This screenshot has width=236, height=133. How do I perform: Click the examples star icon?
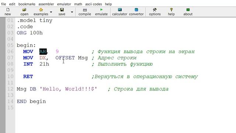tap(41, 10)
